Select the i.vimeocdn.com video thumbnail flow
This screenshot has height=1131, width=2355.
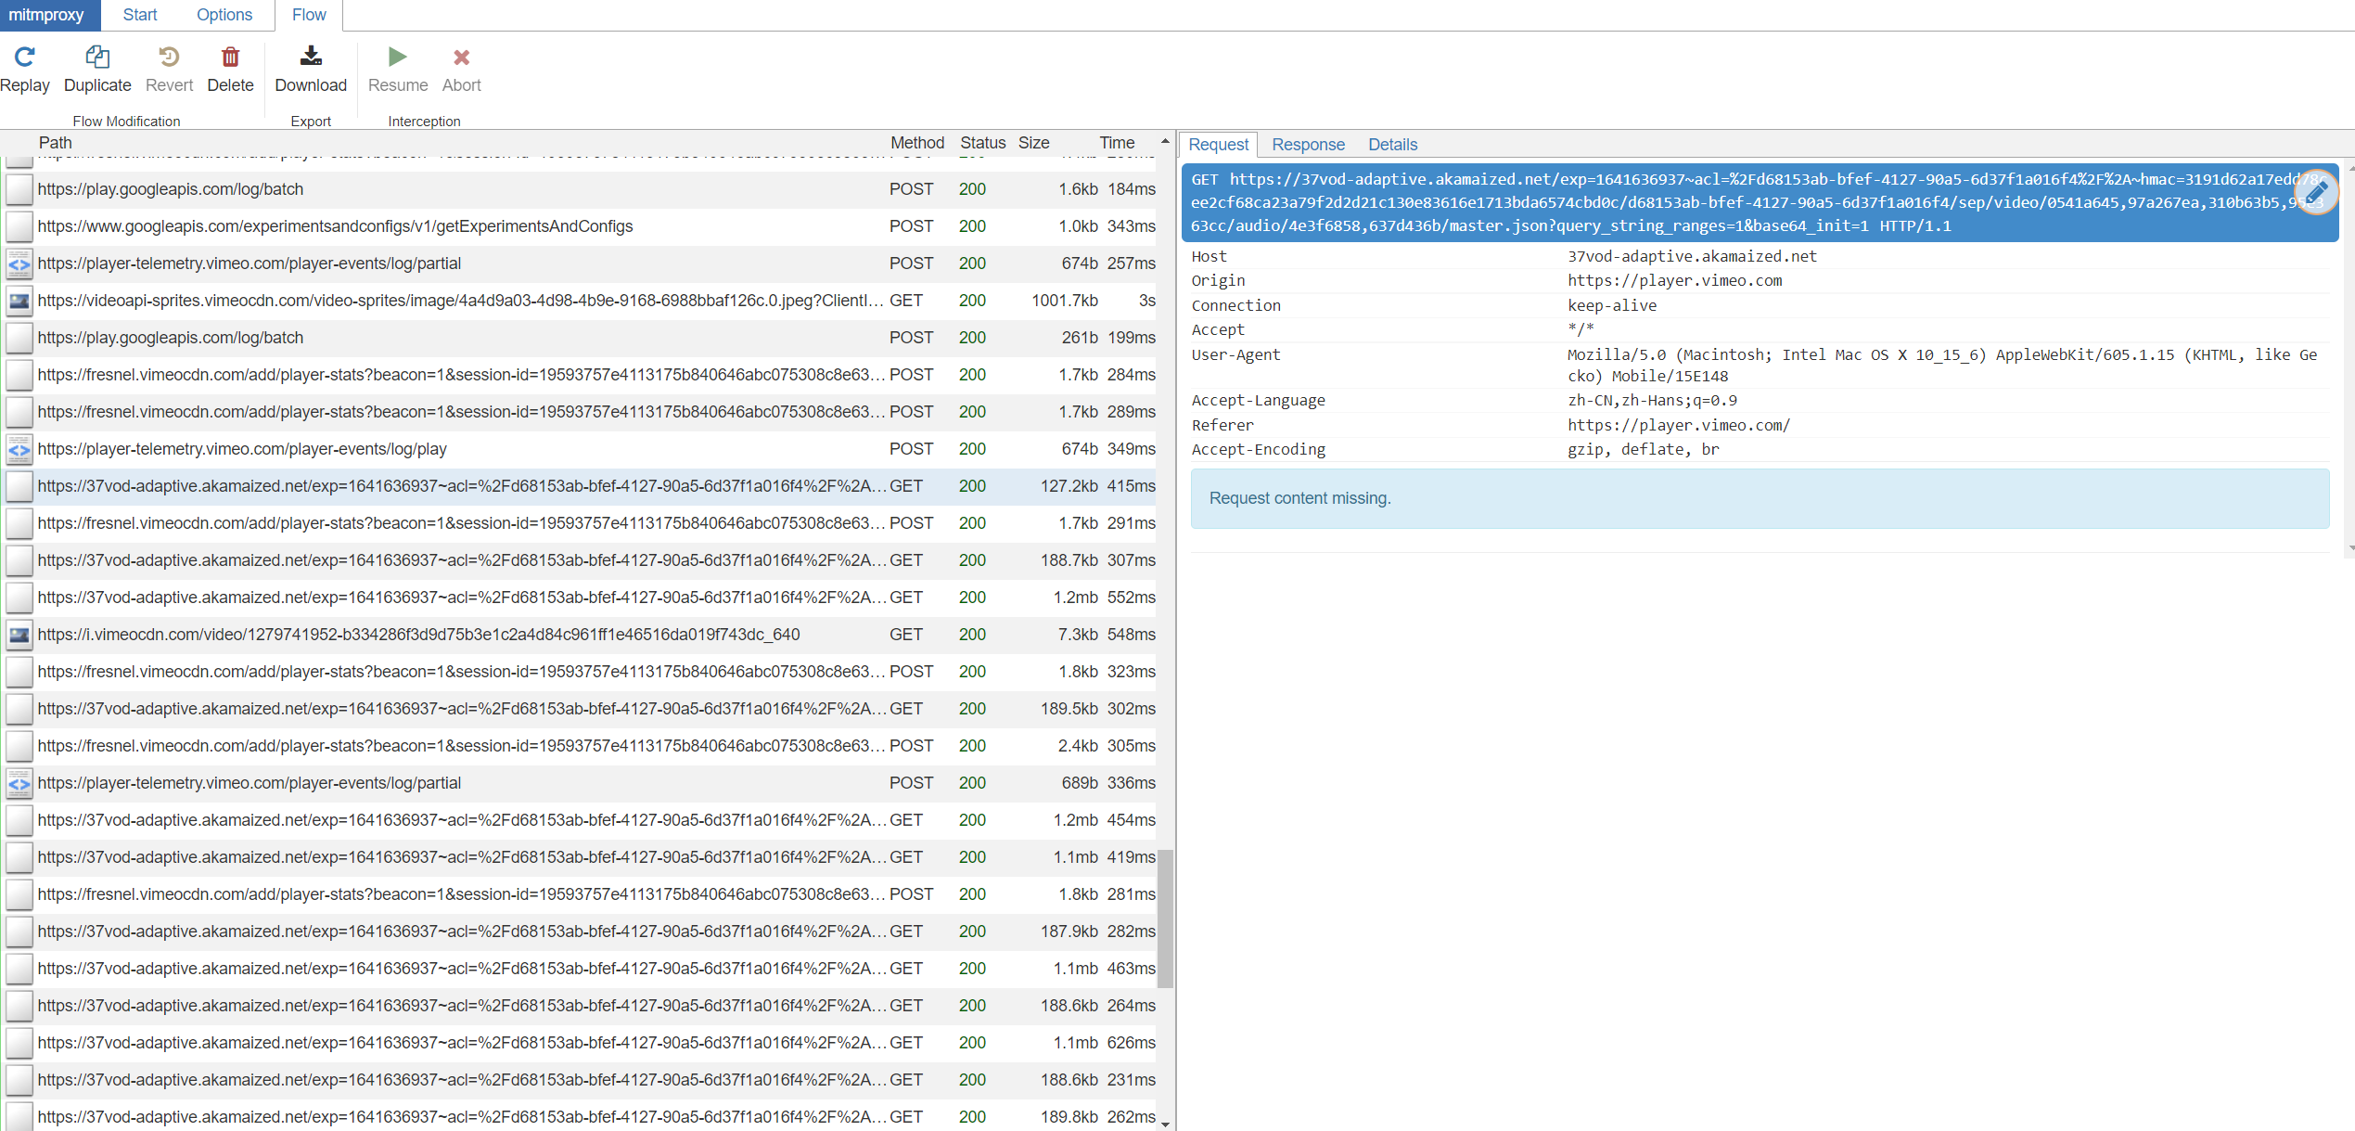point(417,635)
